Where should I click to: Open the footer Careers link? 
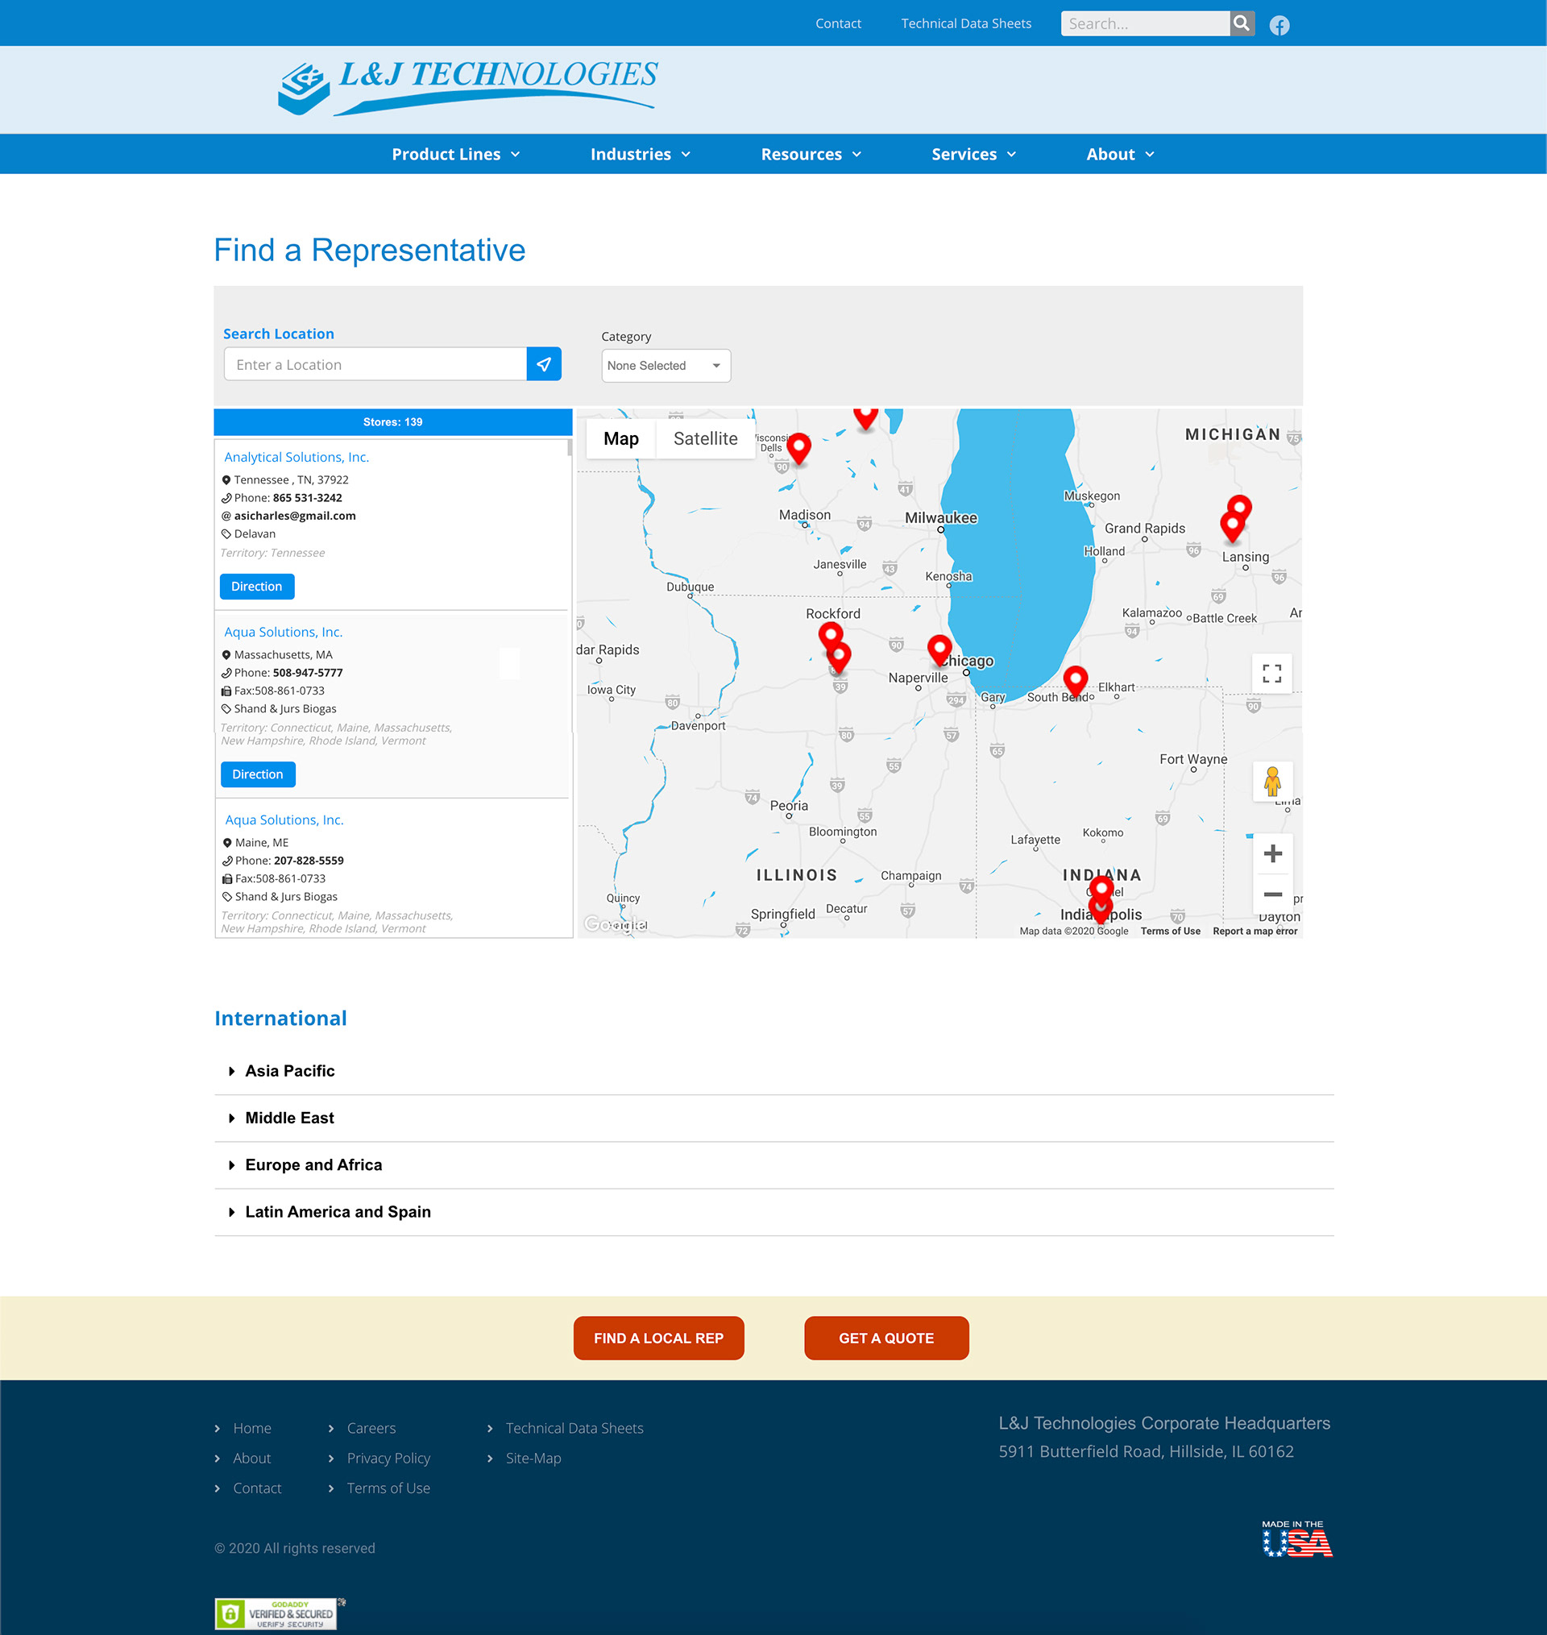[x=371, y=1428]
